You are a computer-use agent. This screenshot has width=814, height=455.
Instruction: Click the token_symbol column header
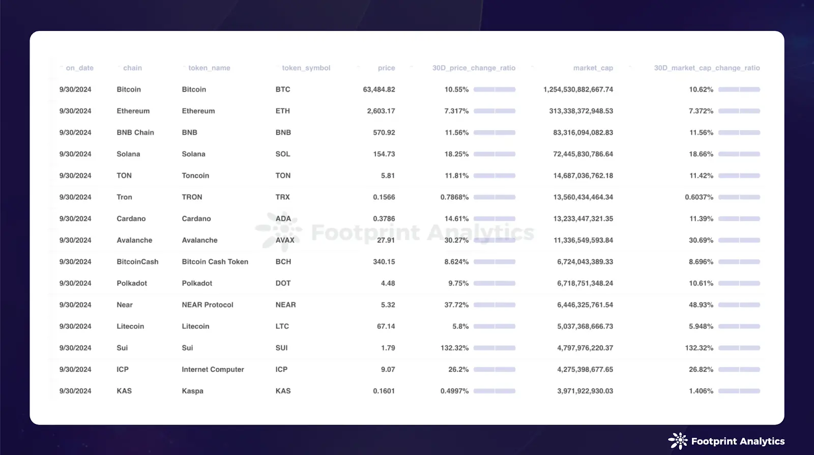click(x=306, y=68)
